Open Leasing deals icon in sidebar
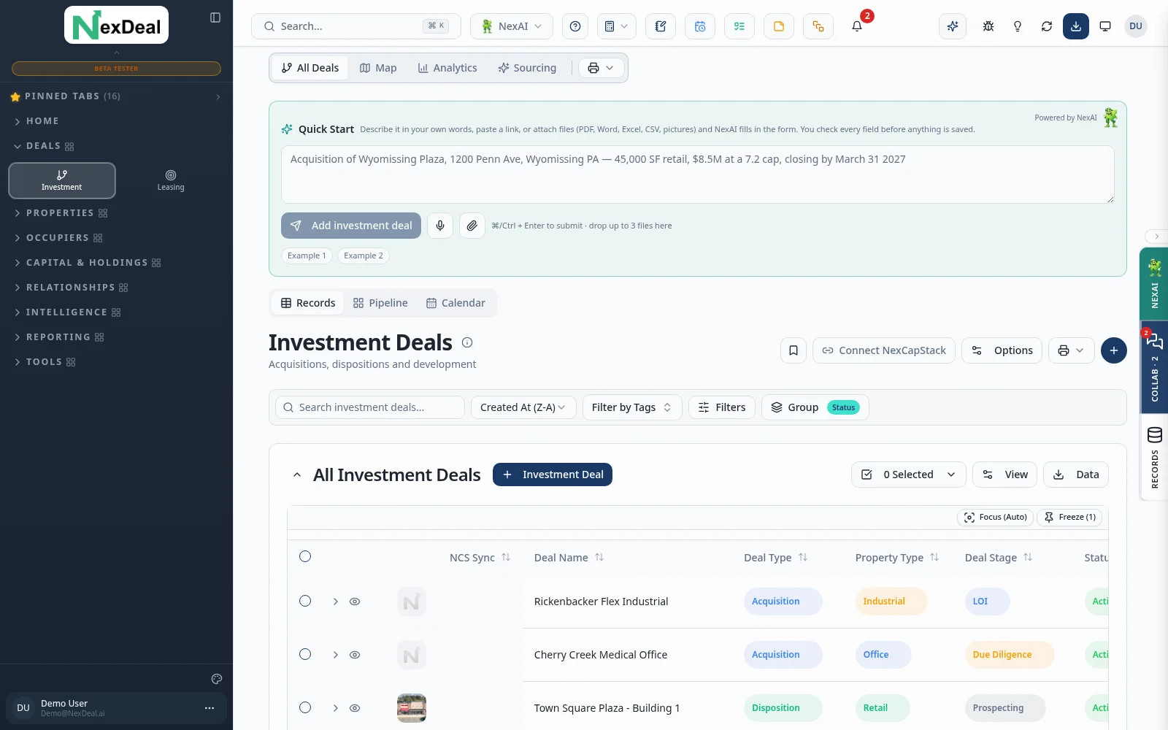The image size is (1168, 730). coord(171,180)
